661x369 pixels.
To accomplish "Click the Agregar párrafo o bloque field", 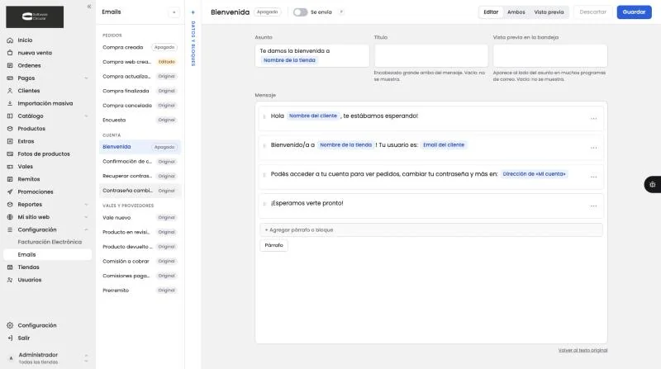I will click(x=431, y=230).
